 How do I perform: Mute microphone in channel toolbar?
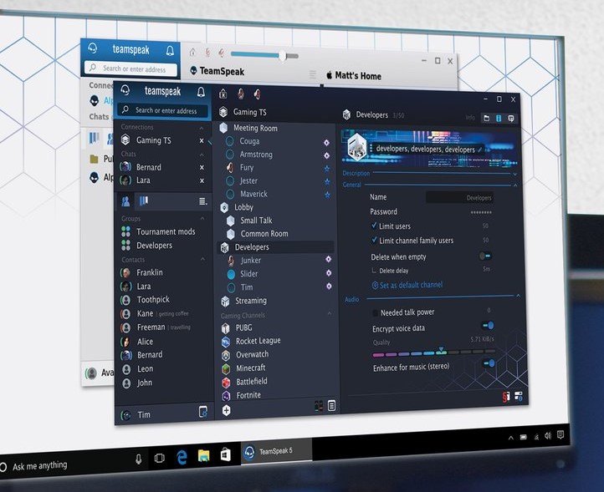(240, 94)
